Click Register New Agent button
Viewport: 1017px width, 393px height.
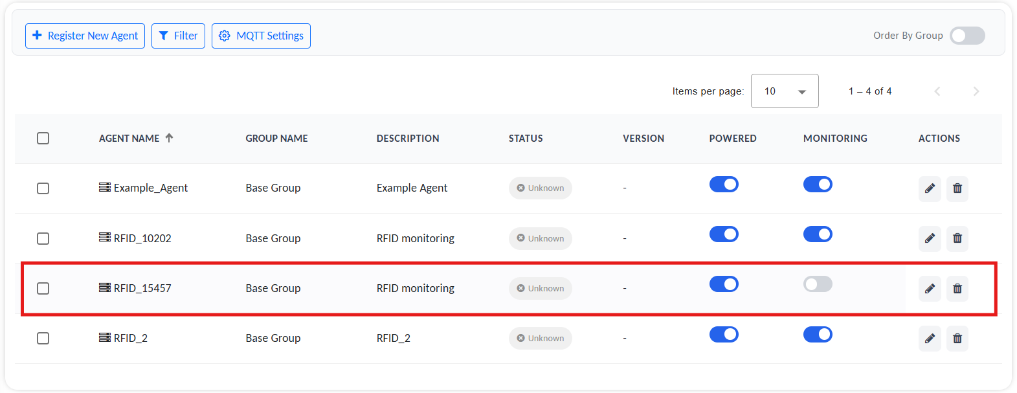click(85, 36)
